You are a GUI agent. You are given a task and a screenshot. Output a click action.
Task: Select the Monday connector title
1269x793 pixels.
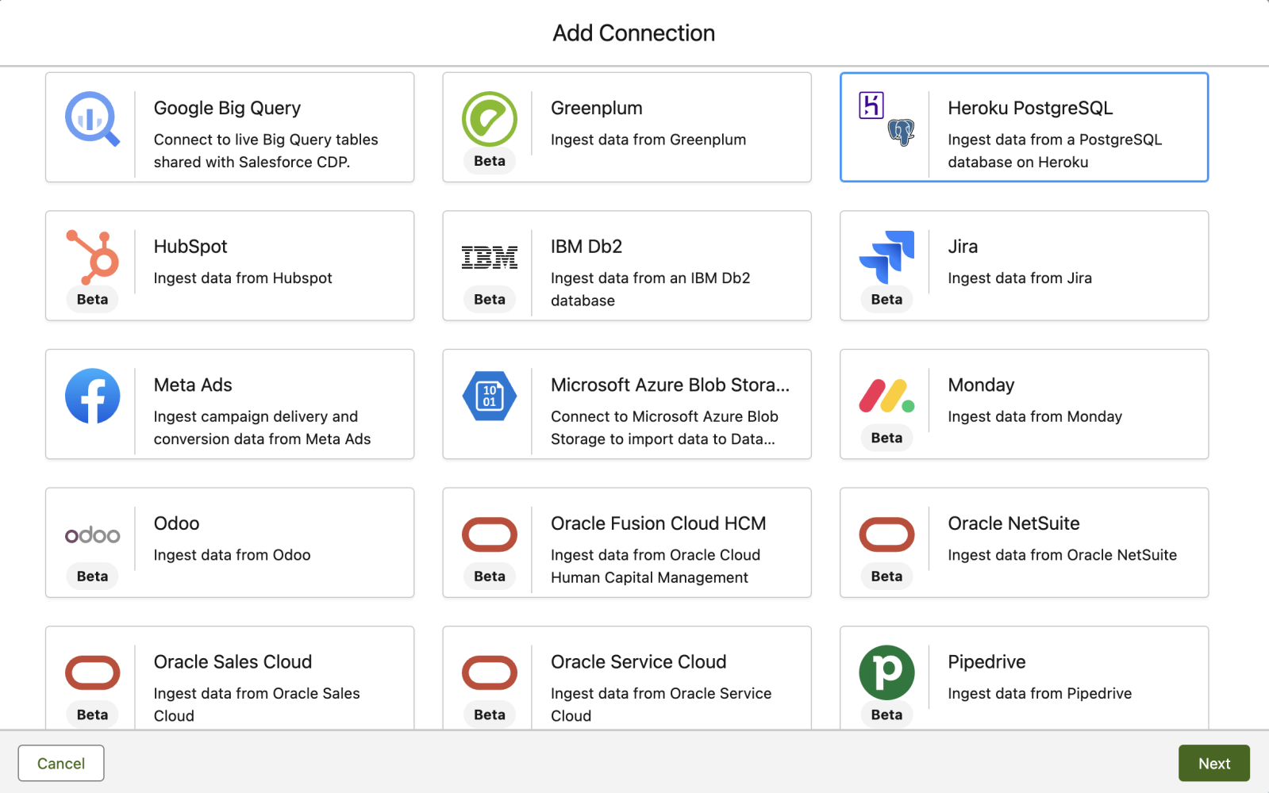coord(981,385)
